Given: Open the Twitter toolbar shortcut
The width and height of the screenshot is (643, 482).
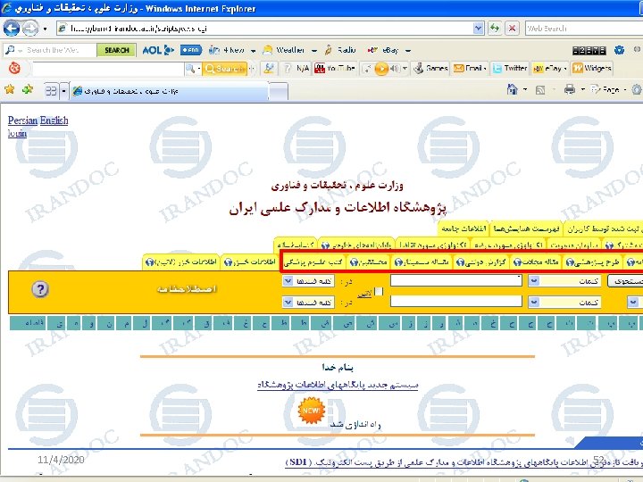Looking at the screenshot, I should (x=510, y=68).
